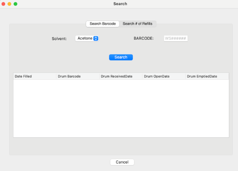Switch to the Search Barcode tab
This screenshot has width=238, height=171.
pyautogui.click(x=103, y=24)
